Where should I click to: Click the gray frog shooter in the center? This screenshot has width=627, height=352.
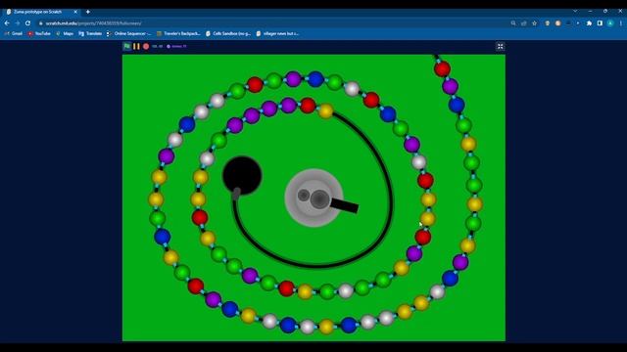pyautogui.click(x=313, y=198)
